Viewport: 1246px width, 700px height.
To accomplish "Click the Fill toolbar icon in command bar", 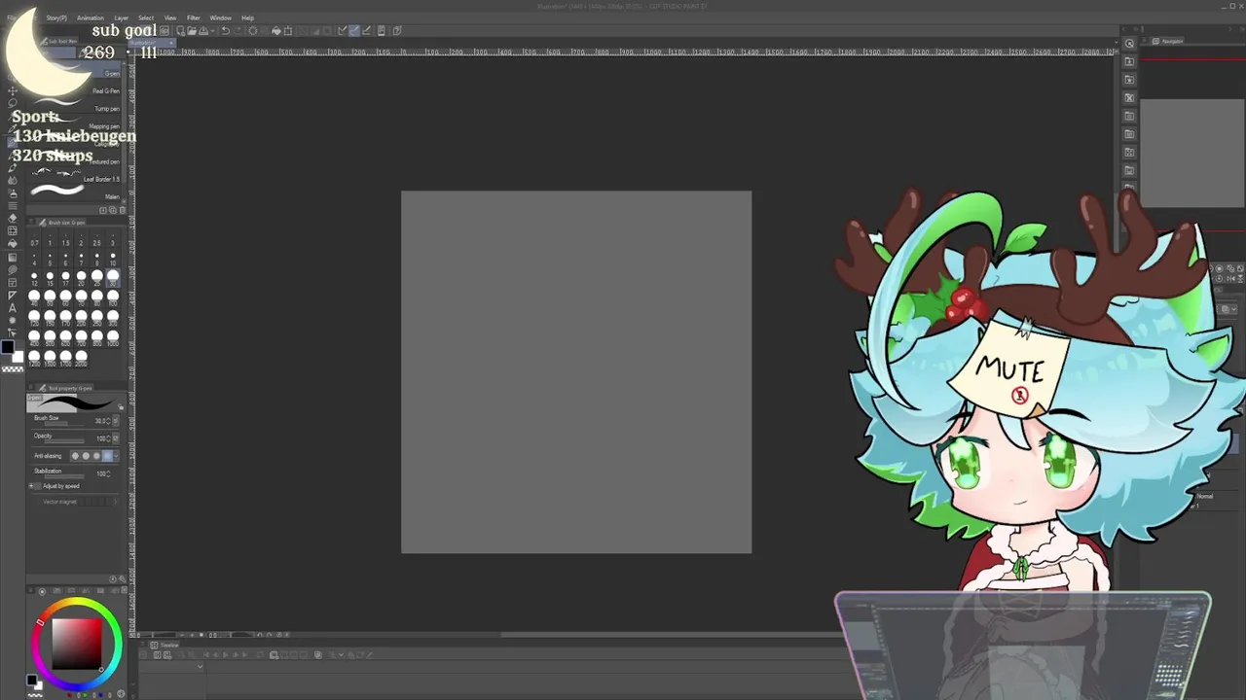I will 276,31.
